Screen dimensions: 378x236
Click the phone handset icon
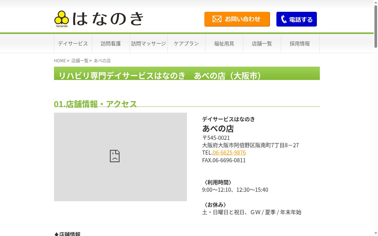pyautogui.click(x=284, y=19)
